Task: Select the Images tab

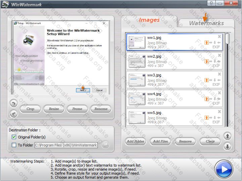Action: [x=149, y=20]
